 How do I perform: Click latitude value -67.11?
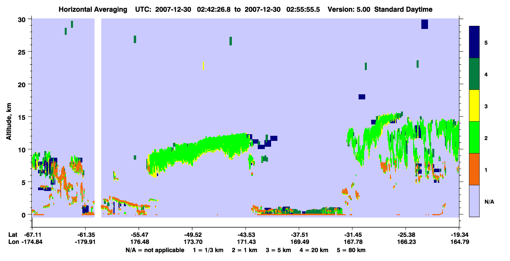tap(32, 235)
